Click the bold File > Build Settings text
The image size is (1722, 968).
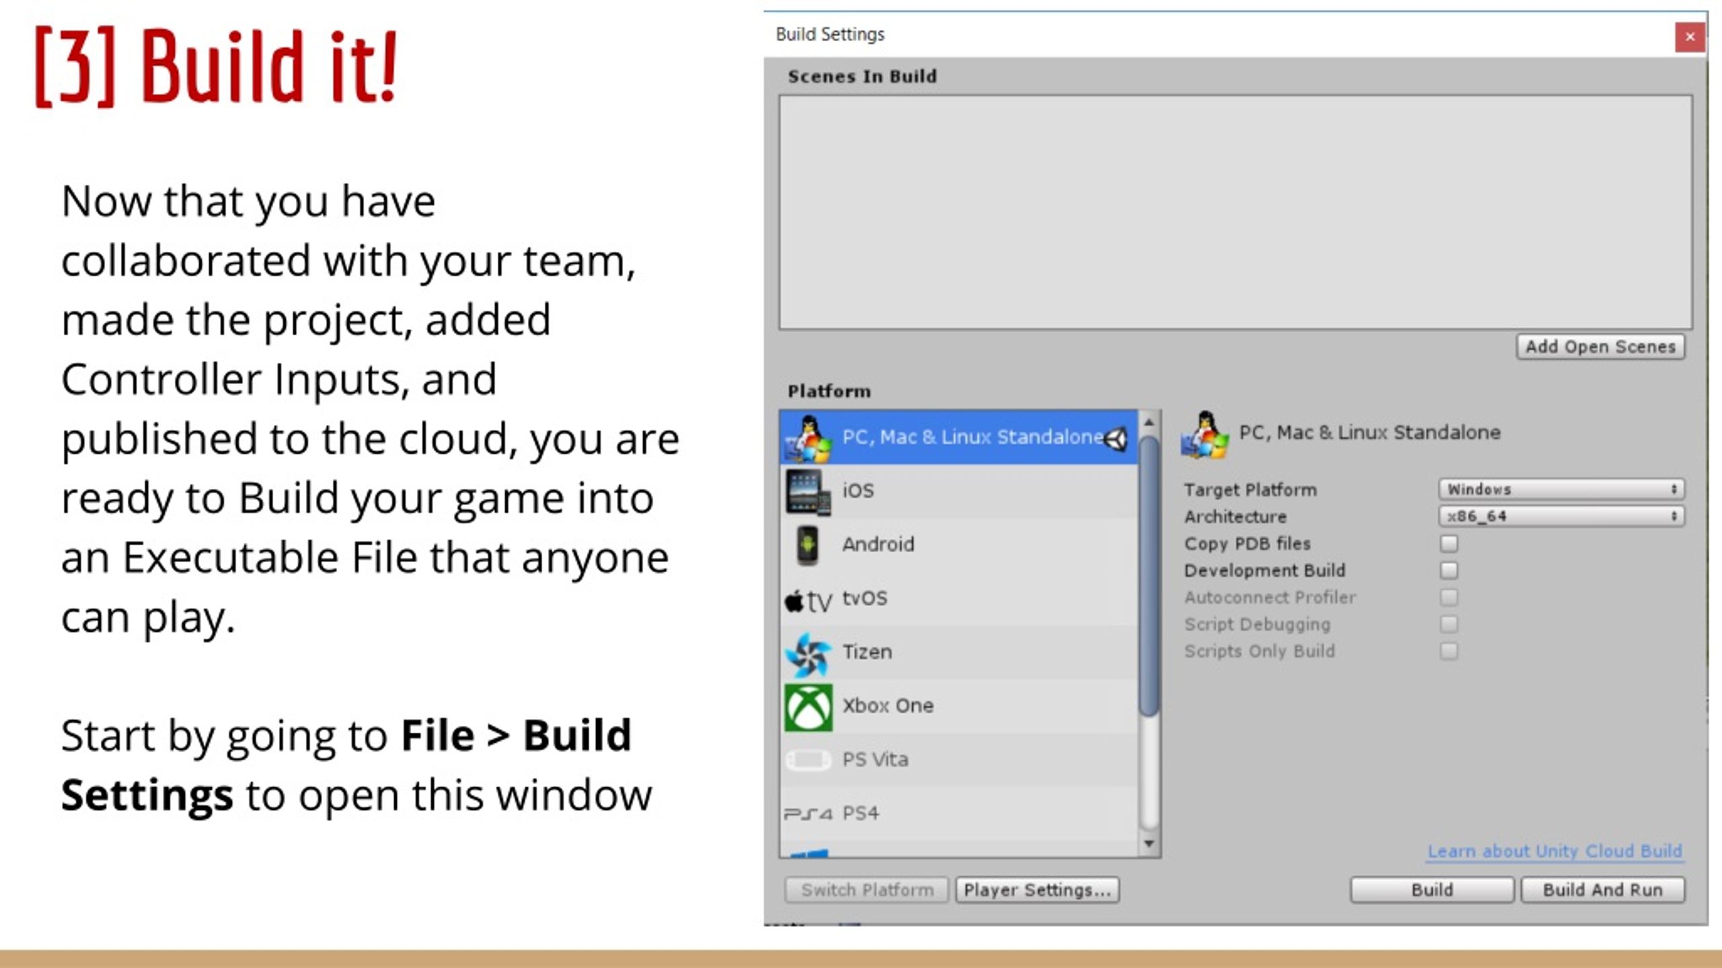point(346,765)
